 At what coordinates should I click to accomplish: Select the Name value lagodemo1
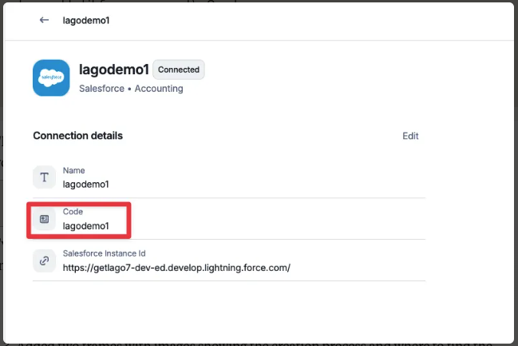pyautogui.click(x=85, y=185)
